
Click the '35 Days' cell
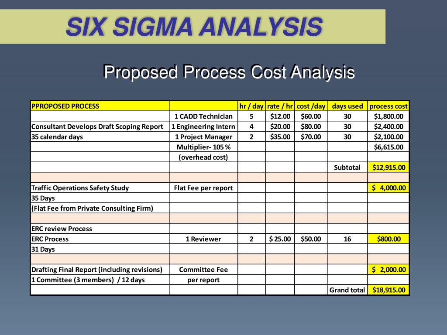[100, 198]
